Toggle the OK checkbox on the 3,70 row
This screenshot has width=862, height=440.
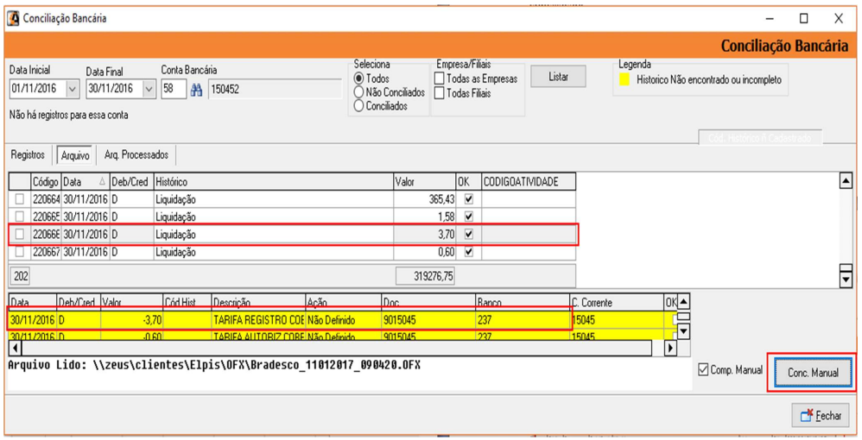pyautogui.click(x=468, y=234)
